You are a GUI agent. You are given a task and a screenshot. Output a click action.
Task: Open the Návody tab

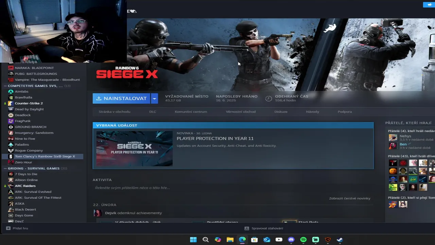pos(313,112)
